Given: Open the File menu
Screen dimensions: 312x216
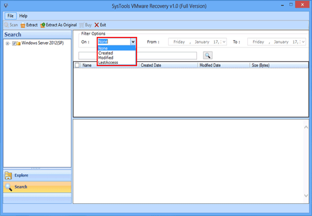Looking at the screenshot, I should click(10, 16).
